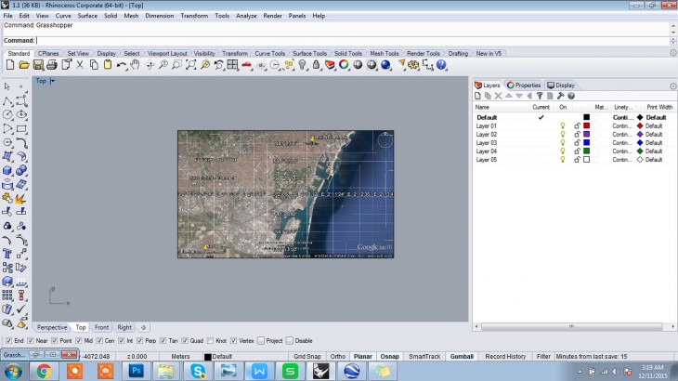Change Layer 02 purple color swatch

coord(586,134)
